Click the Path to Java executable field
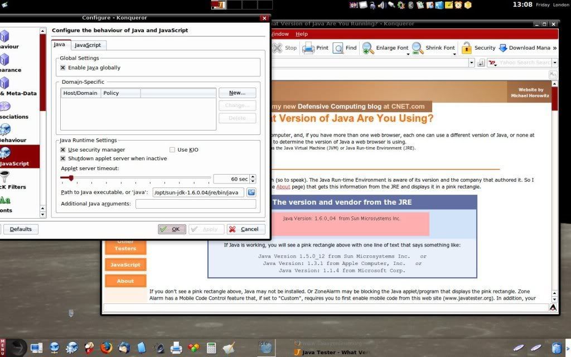This screenshot has height=357, width=571. (x=198, y=192)
